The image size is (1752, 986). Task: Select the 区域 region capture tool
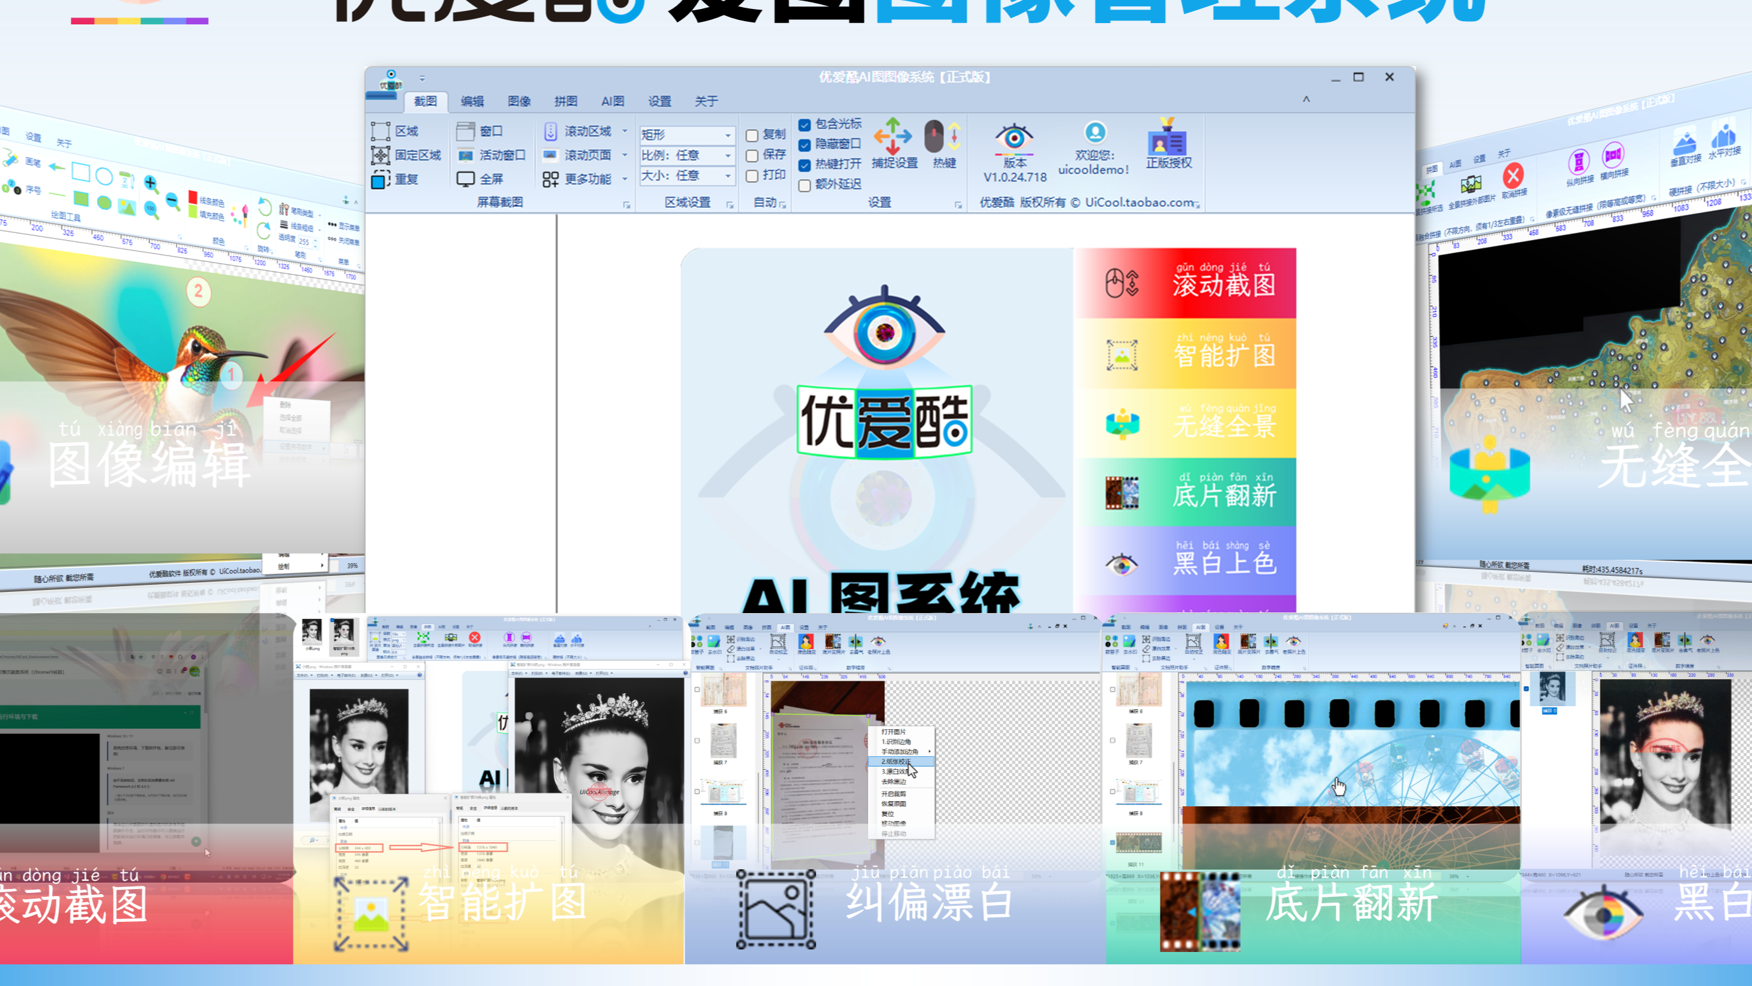coord(395,130)
